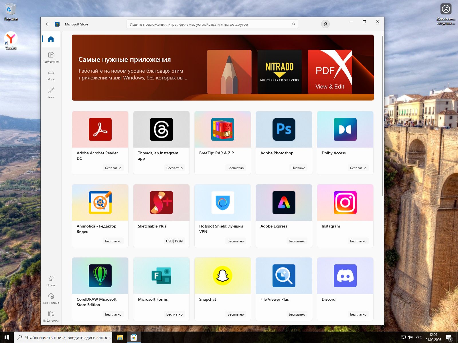Select the Snapchat app icon
This screenshot has height=343, width=458.
[222, 276]
